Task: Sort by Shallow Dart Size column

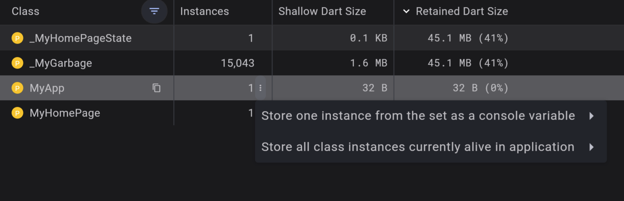Action: (x=322, y=11)
